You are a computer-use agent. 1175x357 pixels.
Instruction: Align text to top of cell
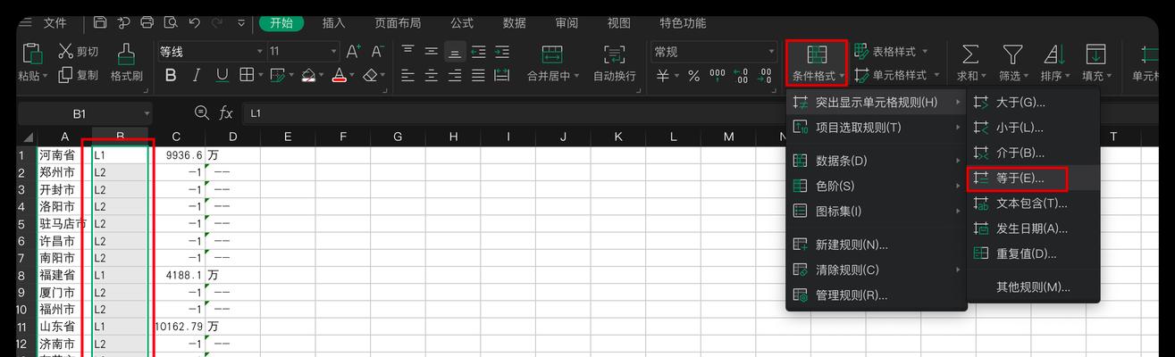408,52
